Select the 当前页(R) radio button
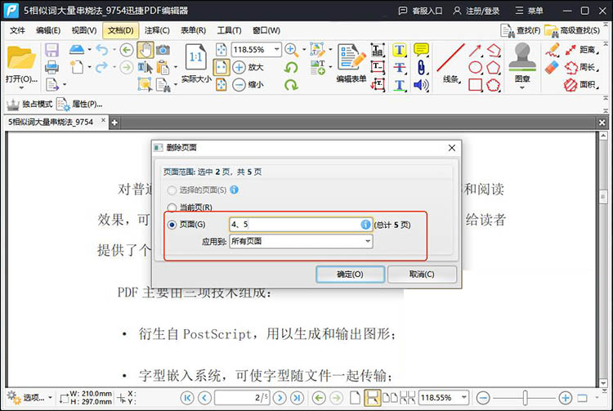Image resolution: width=613 pixels, height=411 pixels. coord(172,208)
